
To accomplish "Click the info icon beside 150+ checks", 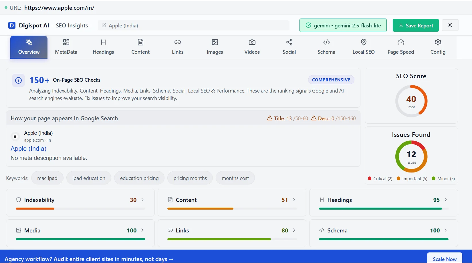I will pyautogui.click(x=18, y=80).
